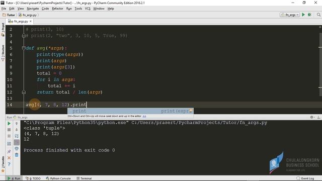Open the Code menu
The image size is (322, 181).
click(x=45, y=9)
